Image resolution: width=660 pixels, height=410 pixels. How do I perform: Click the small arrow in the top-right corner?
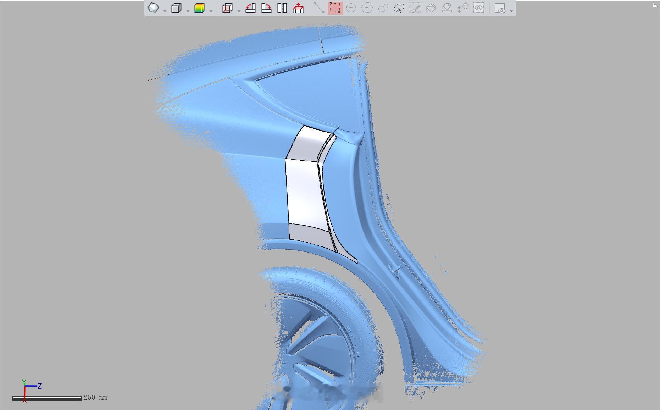click(655, 5)
